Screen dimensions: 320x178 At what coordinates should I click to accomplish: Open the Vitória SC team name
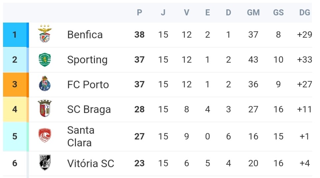[x=91, y=163]
